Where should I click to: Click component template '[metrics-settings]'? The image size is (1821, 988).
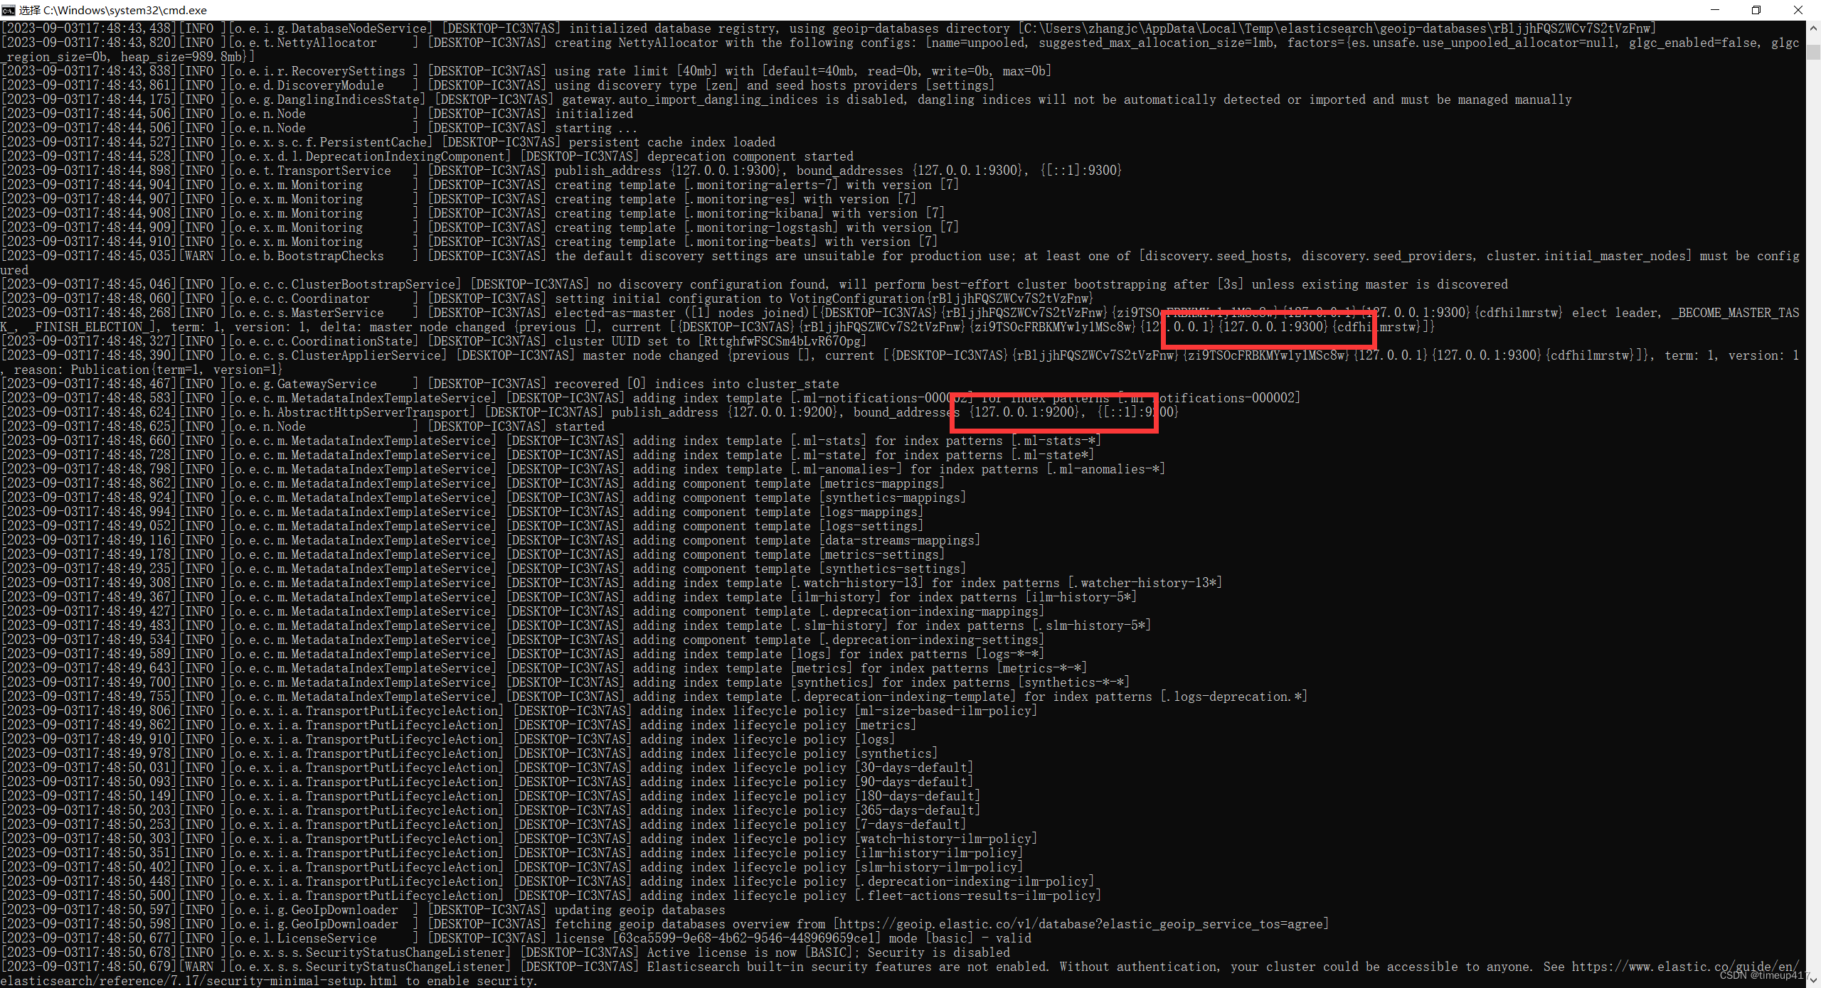882,554
